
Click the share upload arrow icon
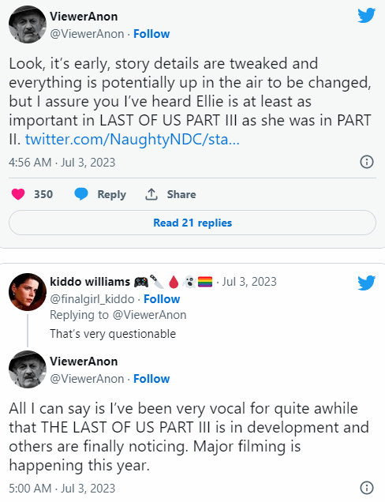(x=151, y=194)
